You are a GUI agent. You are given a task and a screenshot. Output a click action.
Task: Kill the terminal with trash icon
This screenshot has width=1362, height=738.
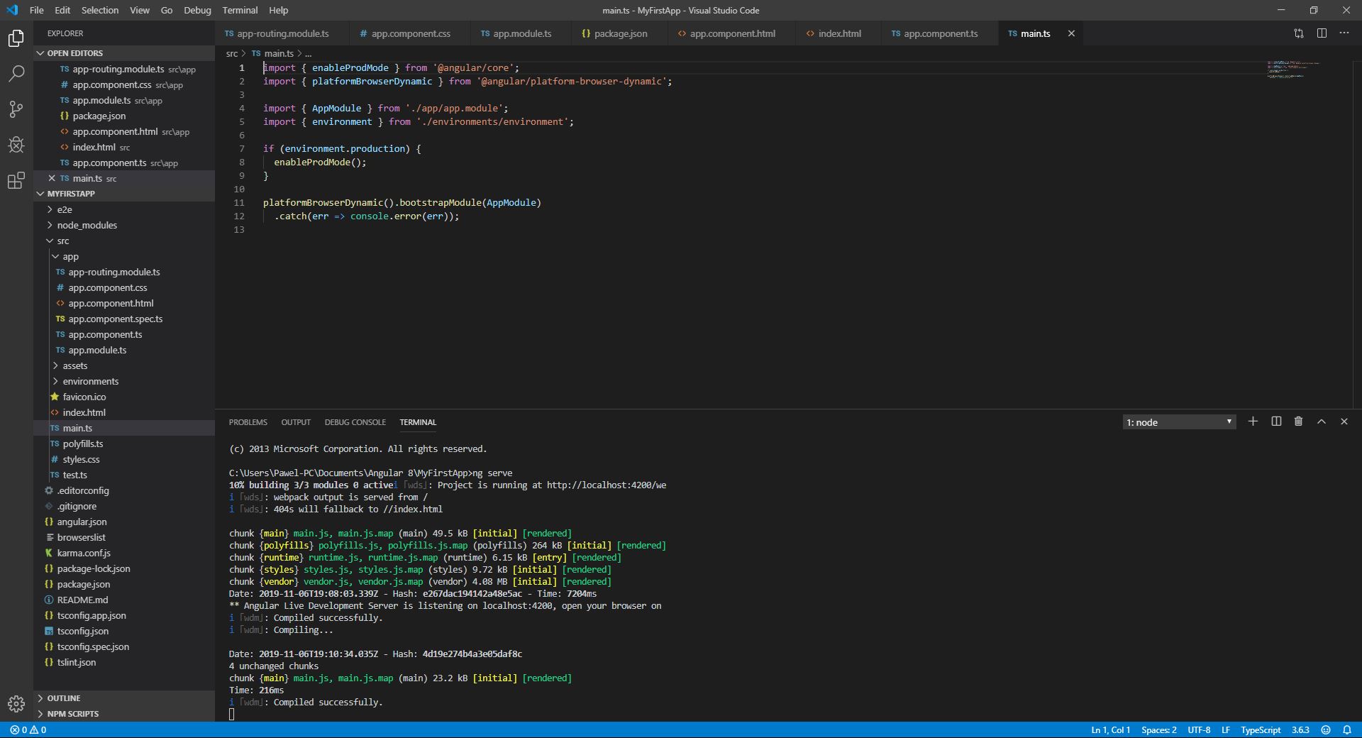click(1298, 422)
